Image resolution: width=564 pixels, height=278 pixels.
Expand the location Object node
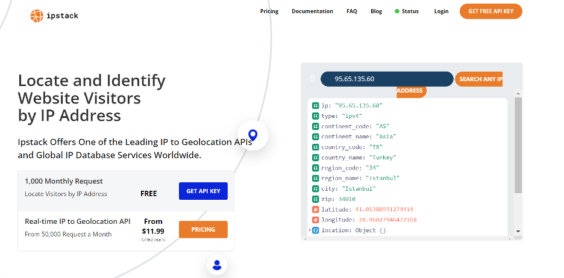pyautogui.click(x=310, y=230)
